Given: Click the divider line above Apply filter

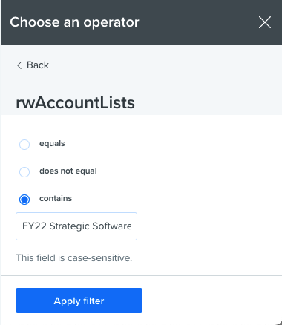Looking at the screenshot, I should pyautogui.click(x=141, y=275).
